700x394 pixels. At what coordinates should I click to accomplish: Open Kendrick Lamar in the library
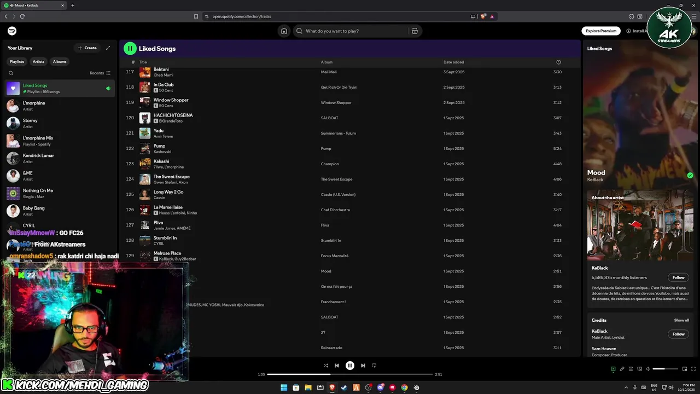(x=60, y=158)
